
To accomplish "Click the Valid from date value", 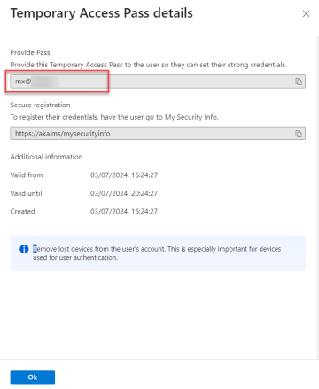I will tap(124, 175).
